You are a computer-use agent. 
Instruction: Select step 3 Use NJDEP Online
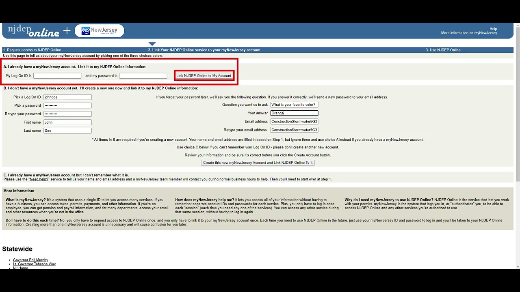[x=443, y=50]
